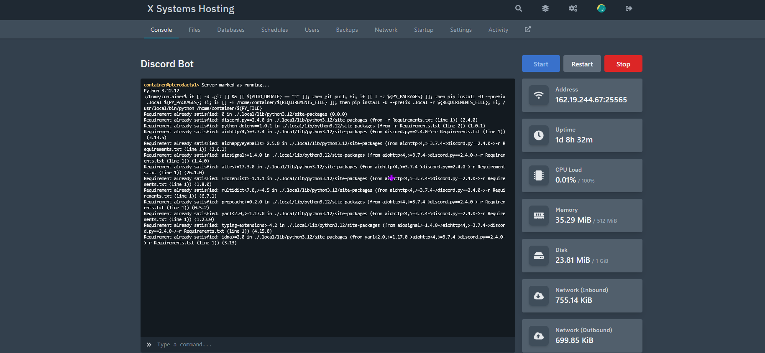Click the Restart button
The height and width of the screenshot is (353, 765).
click(x=582, y=63)
